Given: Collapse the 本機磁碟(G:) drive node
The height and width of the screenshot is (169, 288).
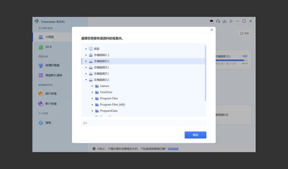Looking at the screenshot, I should pyautogui.click(x=86, y=80).
